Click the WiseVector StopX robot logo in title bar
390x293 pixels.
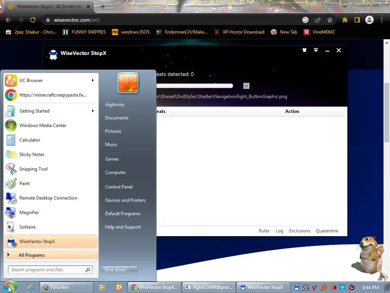53,55
